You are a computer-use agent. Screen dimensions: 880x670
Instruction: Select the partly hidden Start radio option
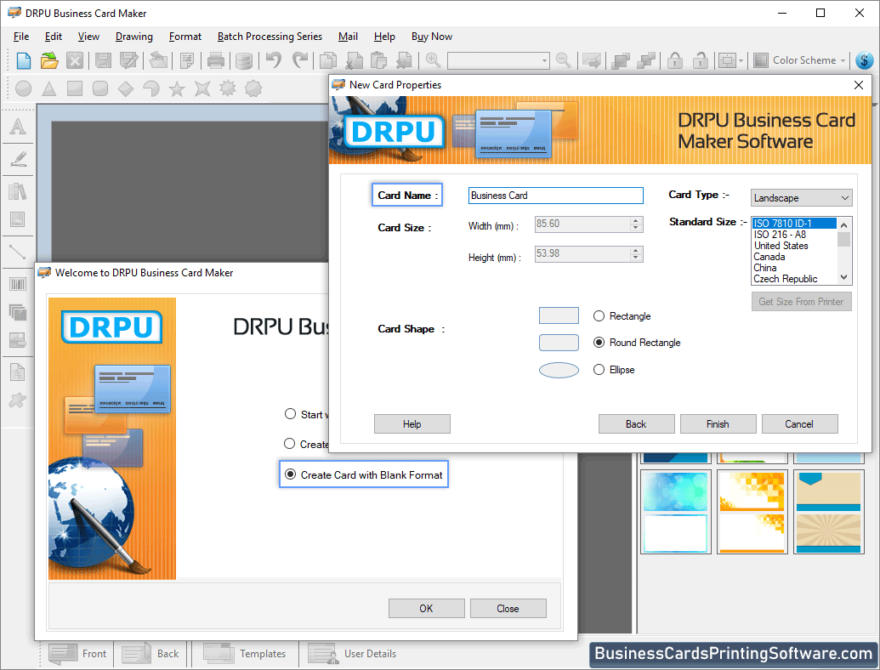290,414
